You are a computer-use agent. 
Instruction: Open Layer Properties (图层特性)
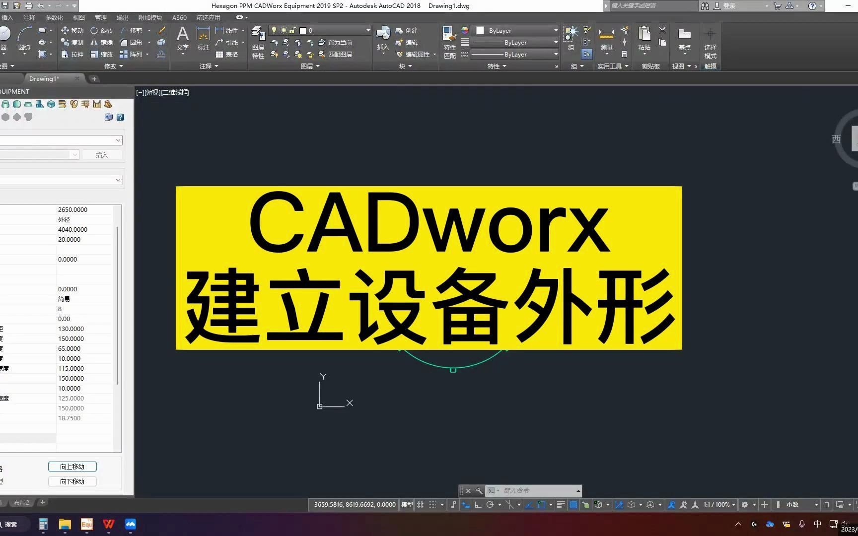258,42
